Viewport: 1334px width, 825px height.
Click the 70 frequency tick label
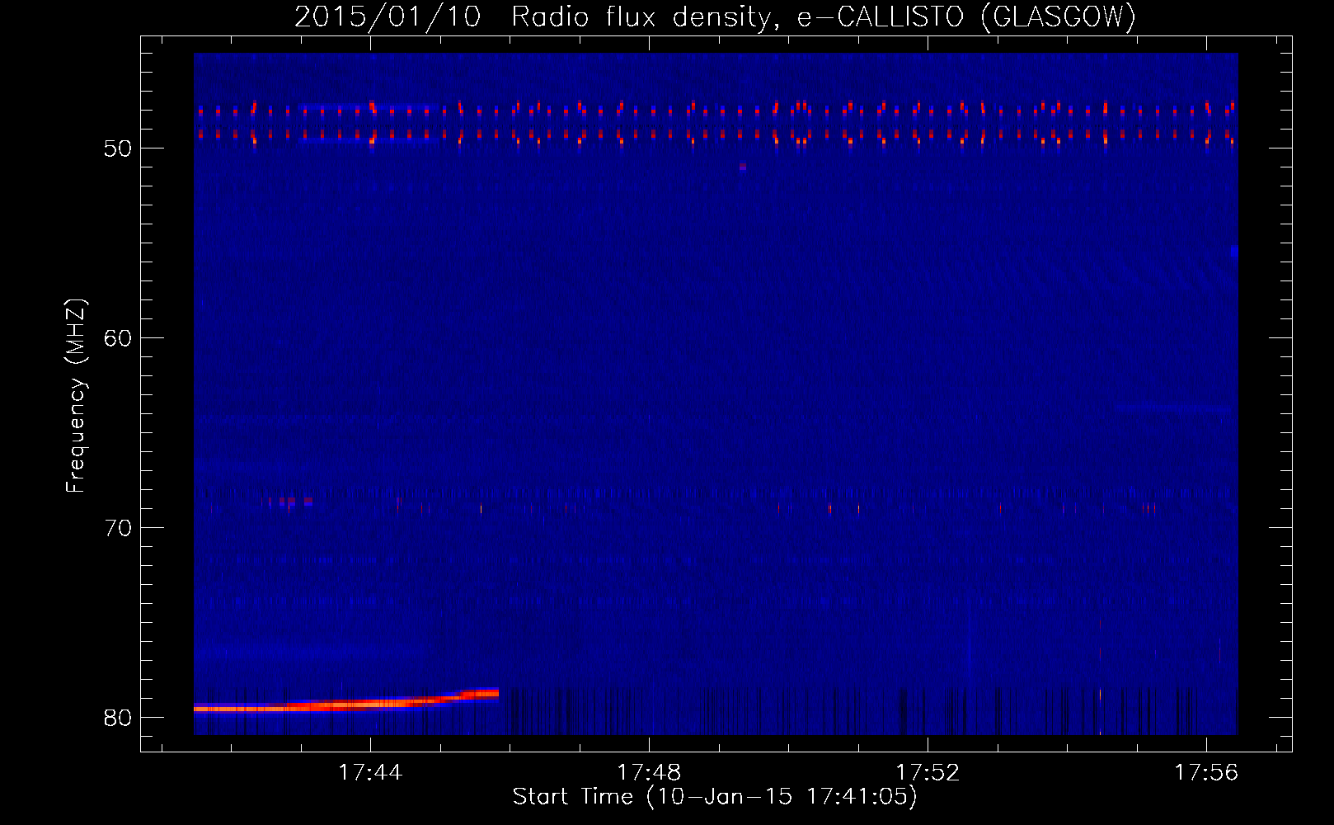coord(118,528)
